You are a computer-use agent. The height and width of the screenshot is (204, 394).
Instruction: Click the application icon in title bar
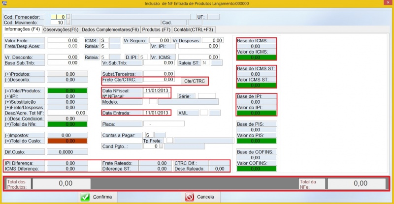pyautogui.click(x=5, y=3)
